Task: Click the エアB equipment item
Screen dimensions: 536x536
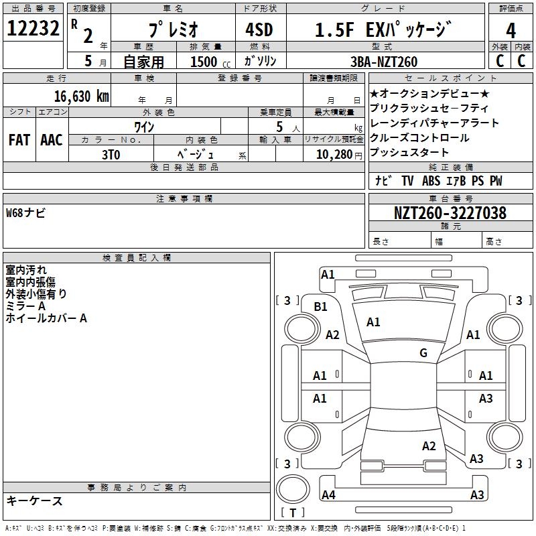Action: pos(456,180)
